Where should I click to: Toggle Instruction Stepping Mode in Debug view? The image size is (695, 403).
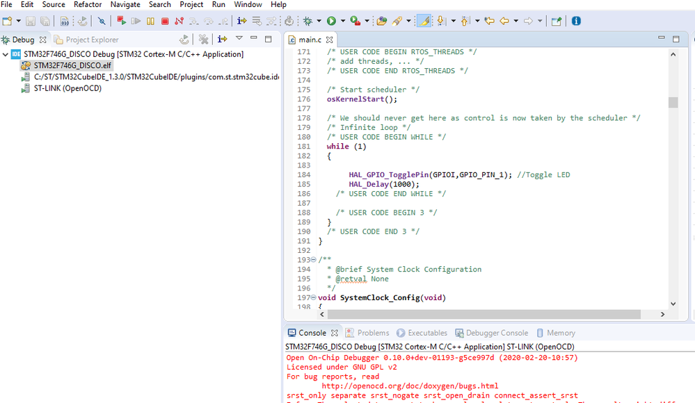[x=222, y=40]
